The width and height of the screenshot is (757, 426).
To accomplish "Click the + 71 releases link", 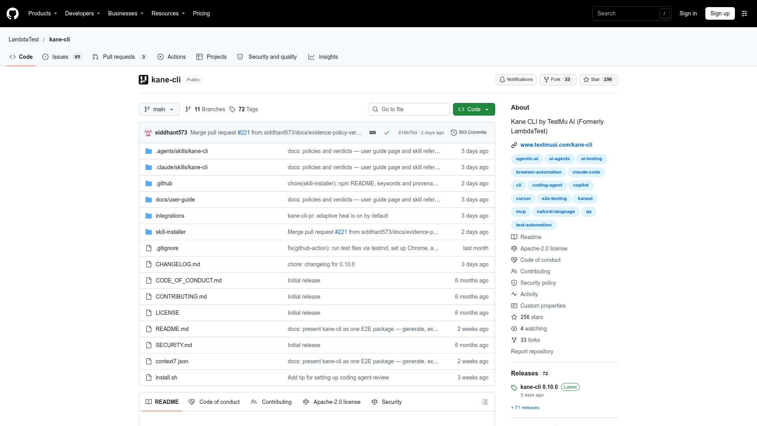I will 525,407.
